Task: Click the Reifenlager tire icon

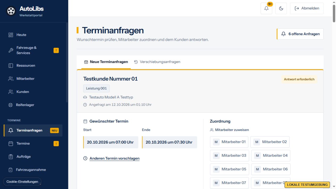Action: (11, 105)
